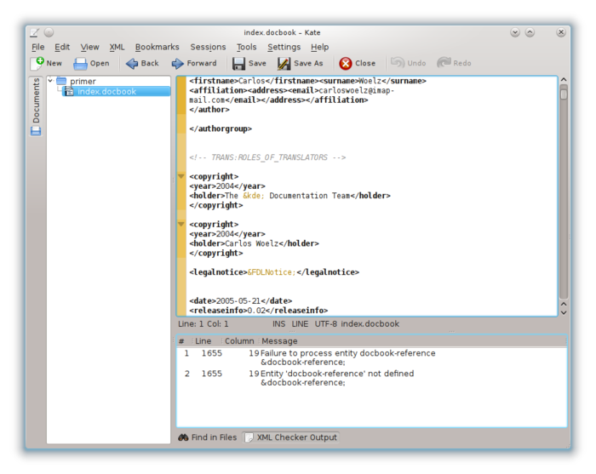Viewport: 596px width, 474px height.
Task: Open the XML menu
Action: click(x=117, y=47)
